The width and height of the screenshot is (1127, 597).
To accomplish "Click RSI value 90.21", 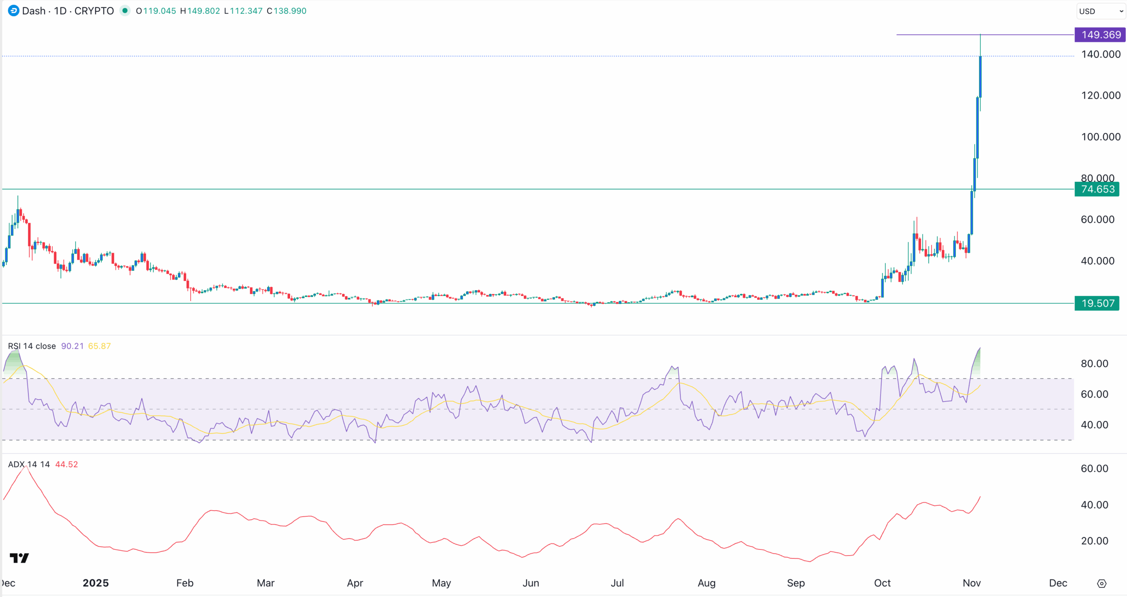I will pyautogui.click(x=72, y=346).
